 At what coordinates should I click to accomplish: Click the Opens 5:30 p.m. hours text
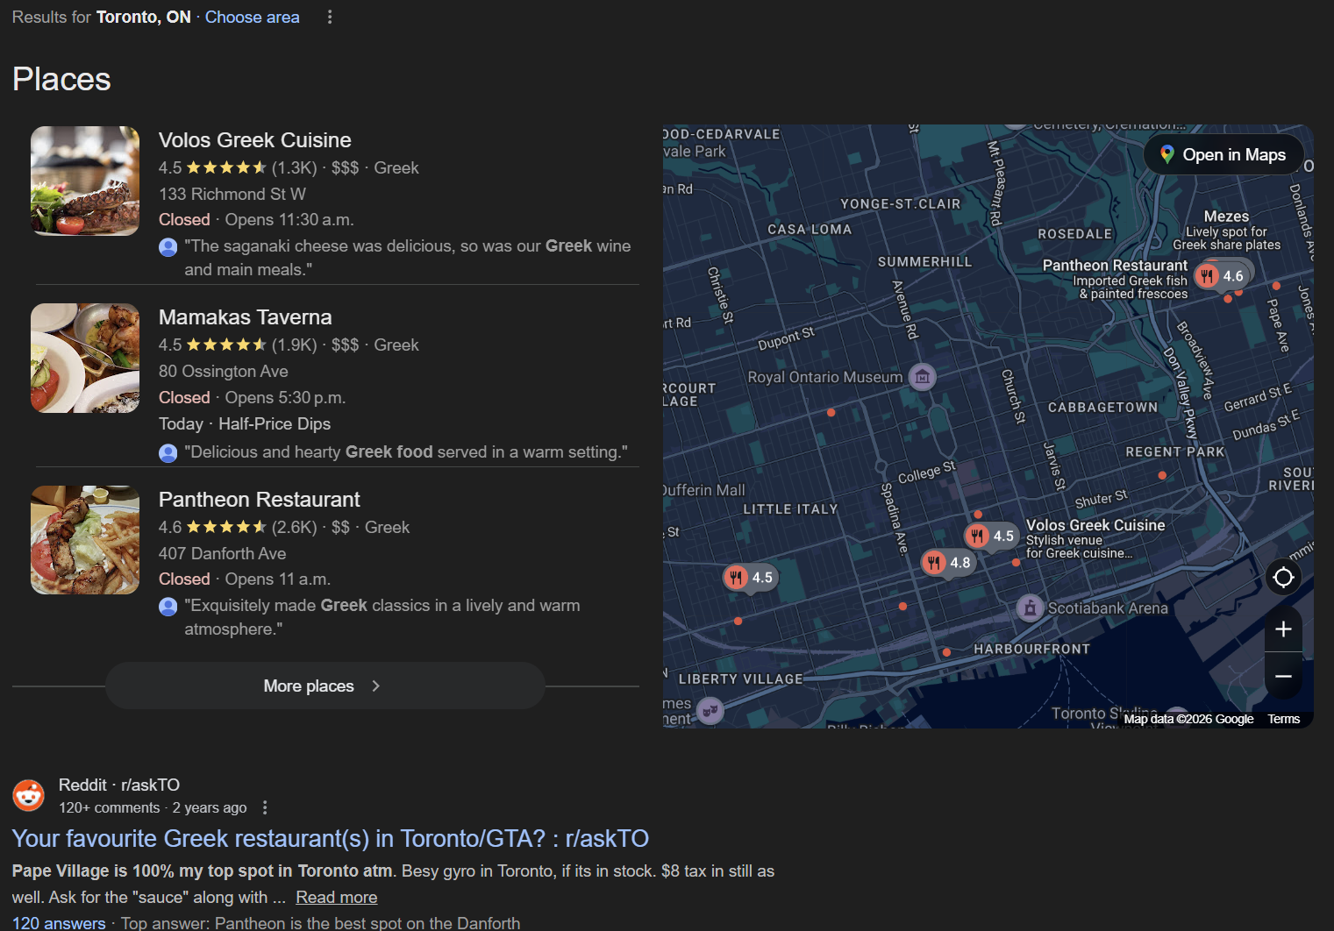285,397
